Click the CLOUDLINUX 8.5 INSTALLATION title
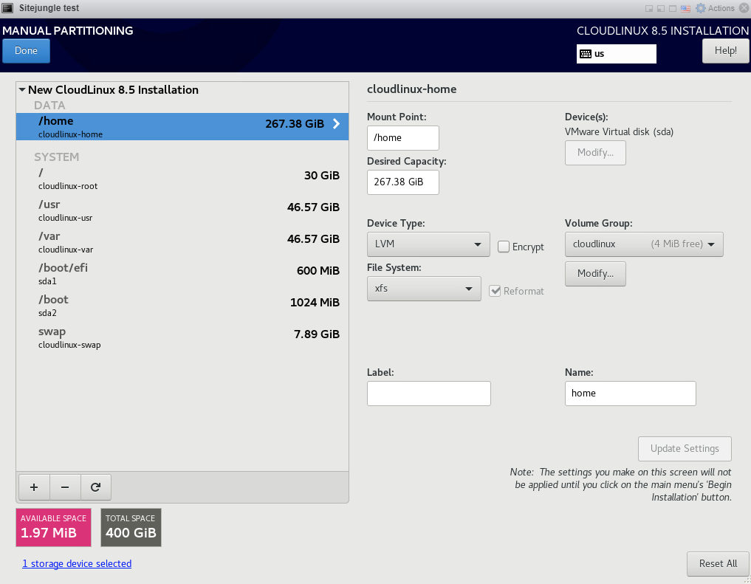 click(662, 30)
